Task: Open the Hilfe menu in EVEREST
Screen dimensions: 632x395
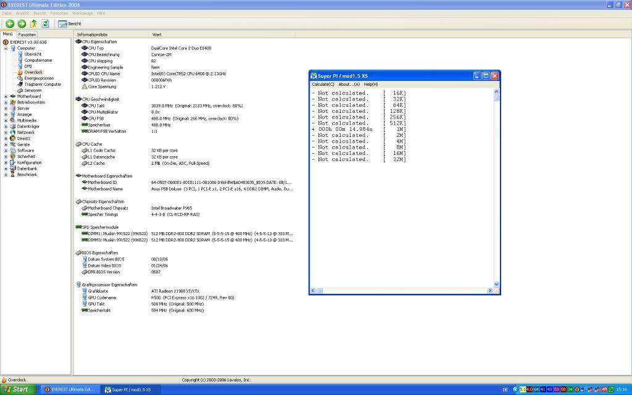Action: click(101, 14)
